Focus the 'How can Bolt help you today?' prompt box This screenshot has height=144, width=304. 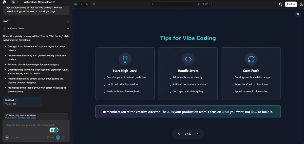[x=36, y=125]
